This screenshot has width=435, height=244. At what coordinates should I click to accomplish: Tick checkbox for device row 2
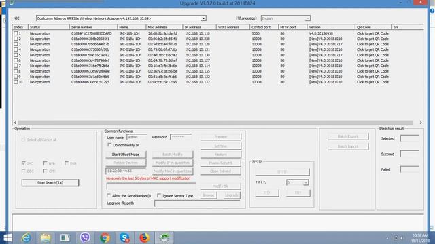pyautogui.click(x=16, y=39)
